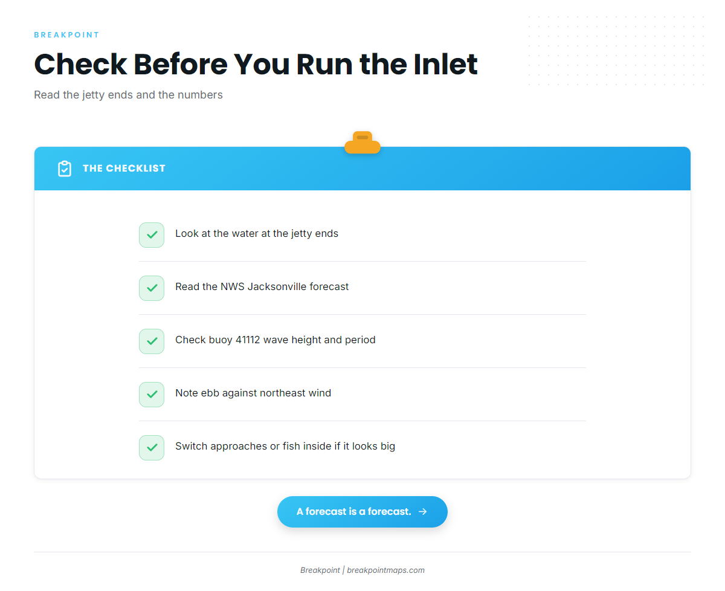The image size is (725, 591).
Task: Click 'Check buoy 41112' item text
Action: (x=275, y=340)
